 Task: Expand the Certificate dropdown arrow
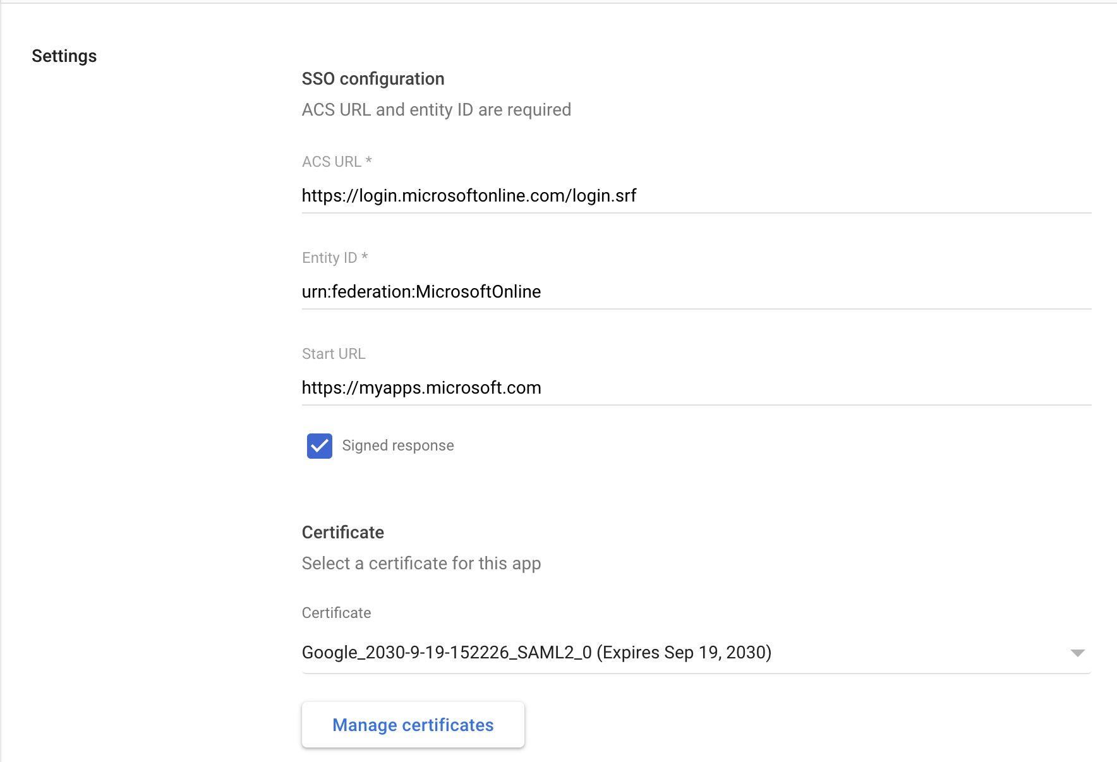(x=1077, y=653)
